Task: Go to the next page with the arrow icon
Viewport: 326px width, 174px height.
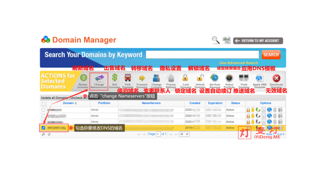Action: point(171,134)
